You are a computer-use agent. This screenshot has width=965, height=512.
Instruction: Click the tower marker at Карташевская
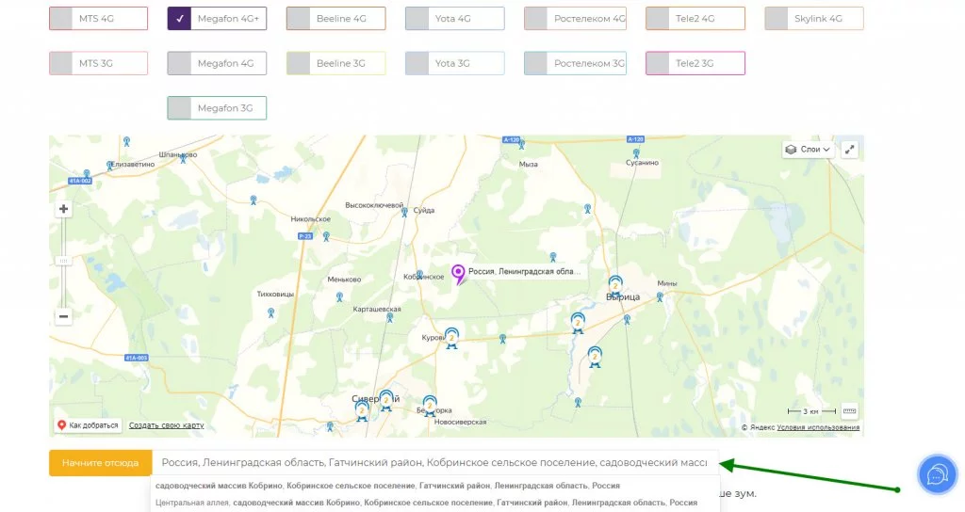tap(389, 318)
